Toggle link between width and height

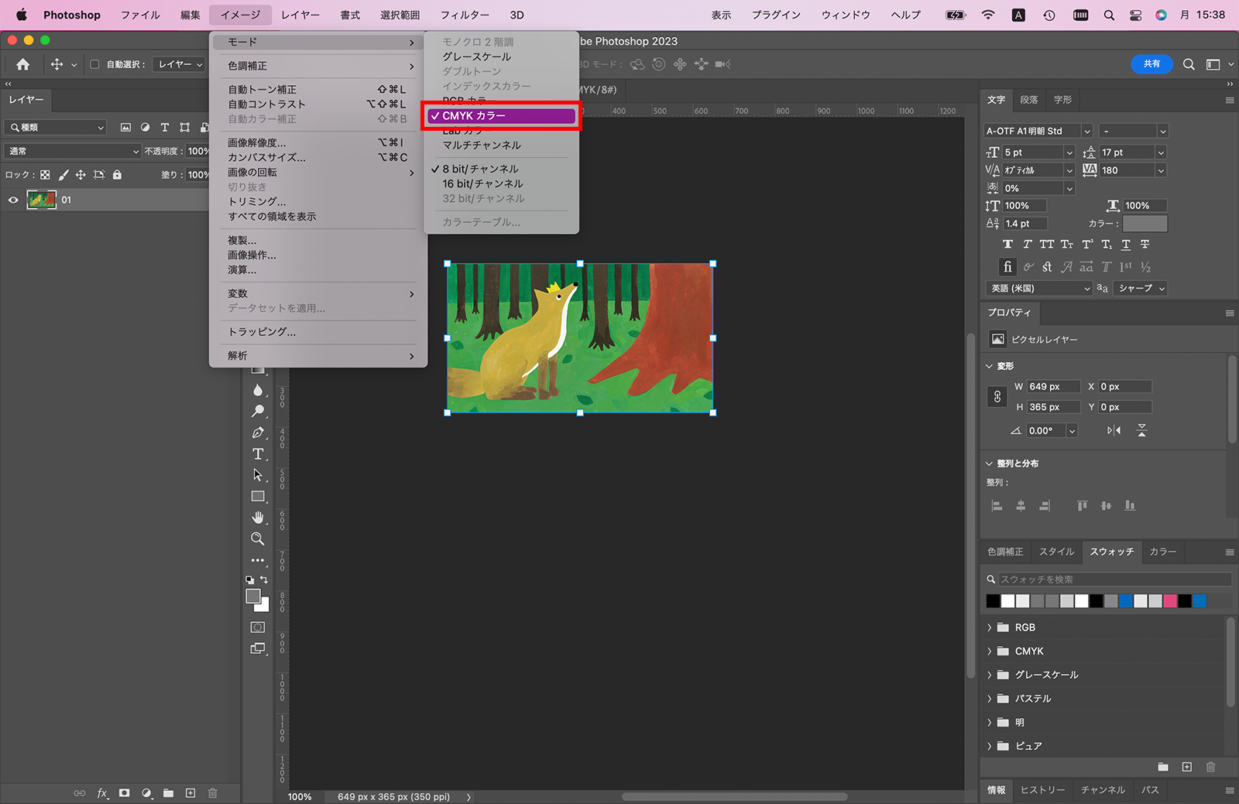pos(997,396)
